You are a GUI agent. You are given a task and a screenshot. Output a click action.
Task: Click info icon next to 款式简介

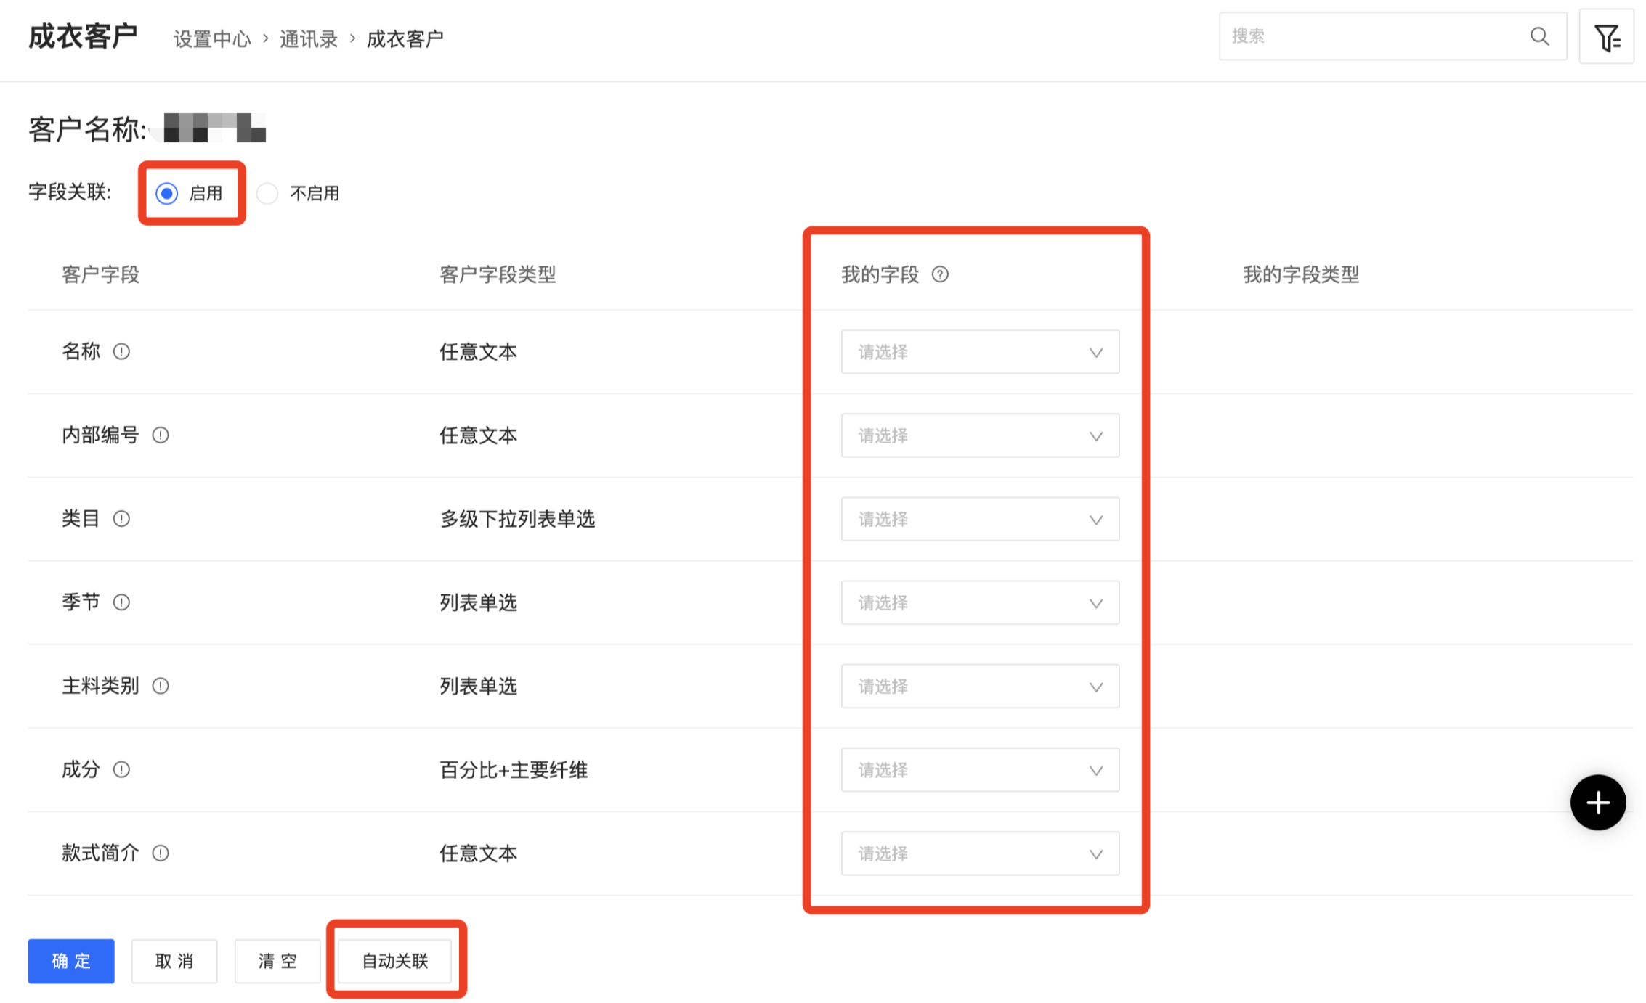(x=161, y=853)
